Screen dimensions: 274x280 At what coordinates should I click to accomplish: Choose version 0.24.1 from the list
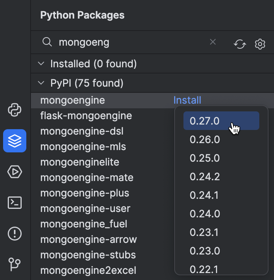coord(221,195)
